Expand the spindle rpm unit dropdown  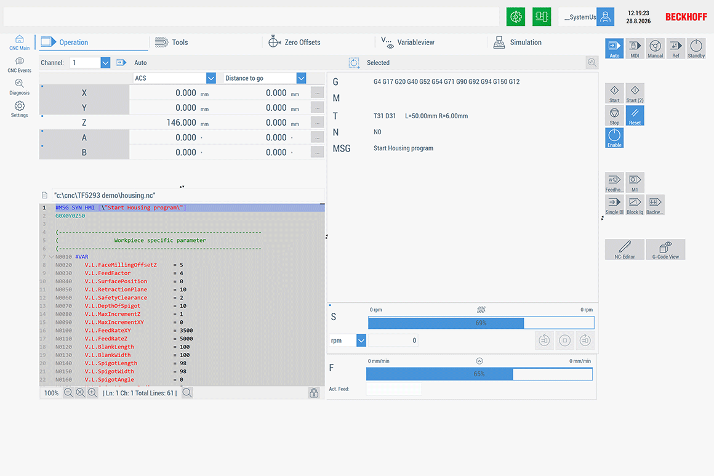pyautogui.click(x=361, y=341)
